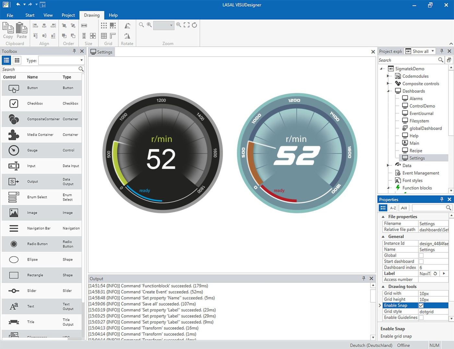This screenshot has width=454, height=349.
Task: Switch Toolbox to grid view icon
Action: point(17,60)
